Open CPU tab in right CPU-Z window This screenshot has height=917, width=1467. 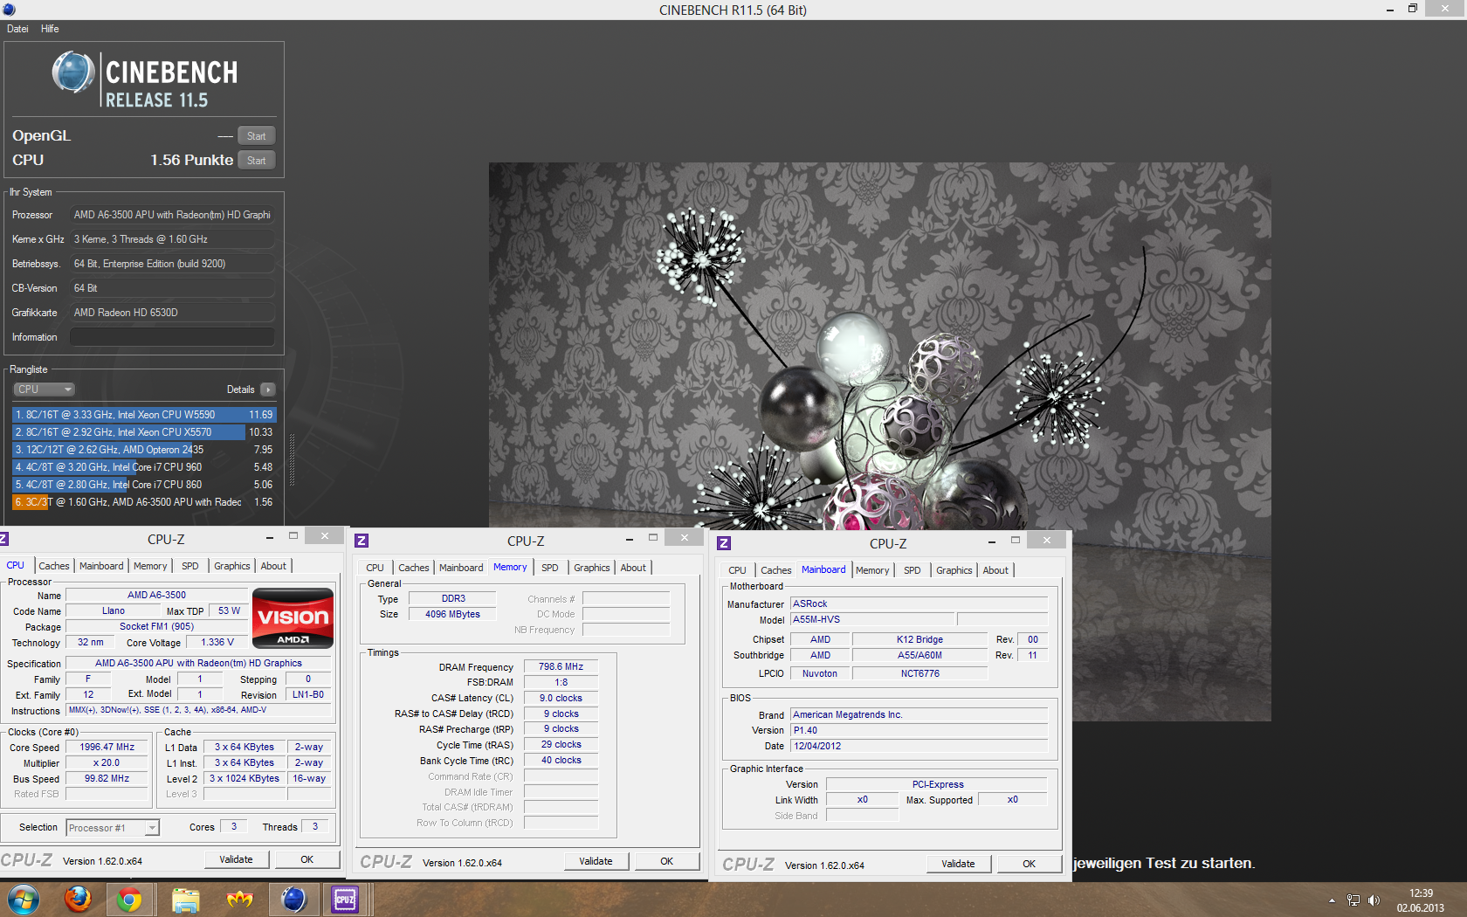tap(737, 570)
